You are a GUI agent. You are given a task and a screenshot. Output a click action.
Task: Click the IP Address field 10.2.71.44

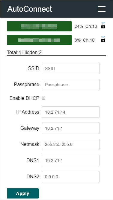70,112
